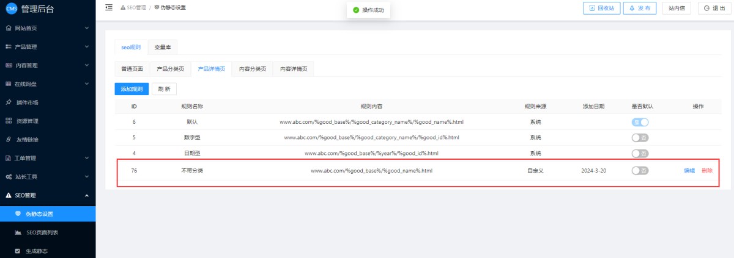
Task: Click the 发布 publish button
Action: pos(640,8)
